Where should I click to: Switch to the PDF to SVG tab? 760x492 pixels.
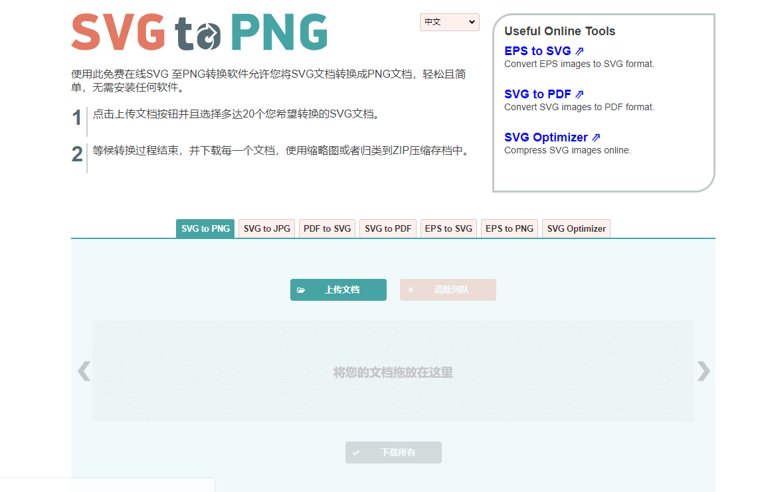pos(326,228)
